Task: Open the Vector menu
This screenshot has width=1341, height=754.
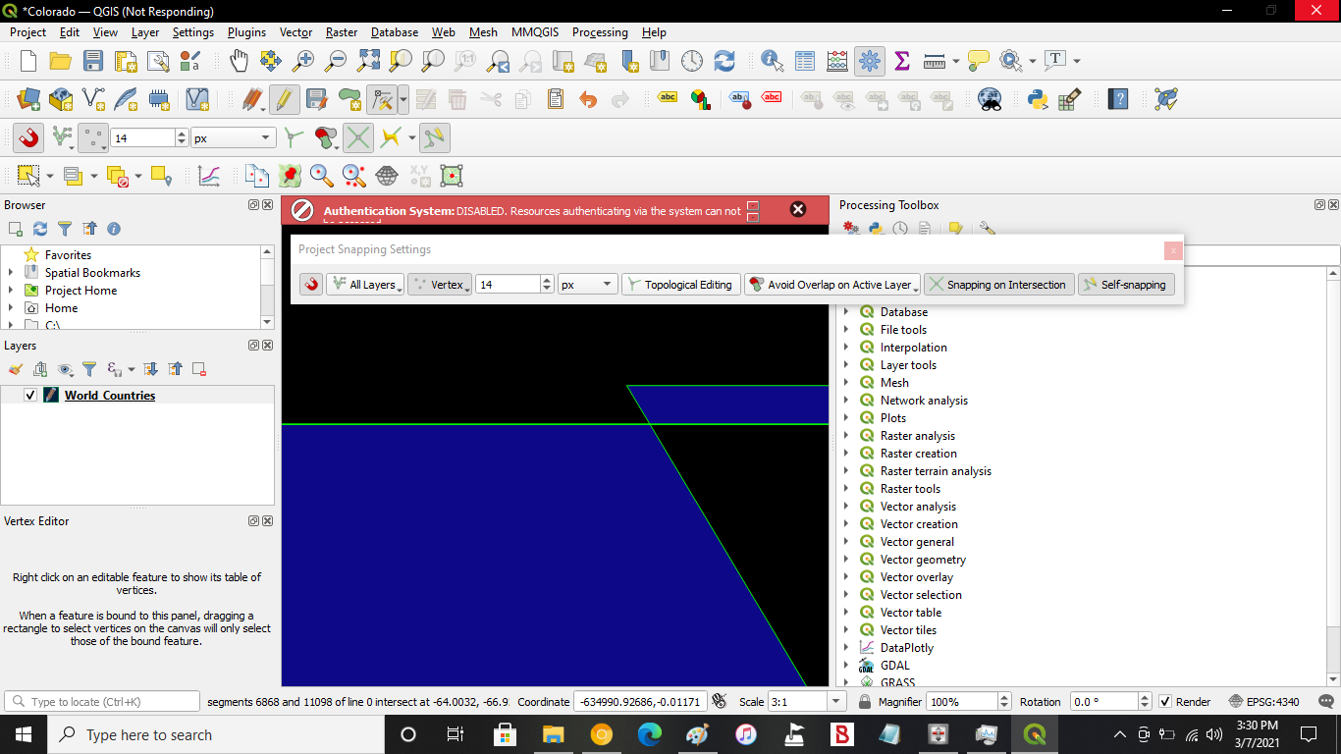Action: click(295, 32)
